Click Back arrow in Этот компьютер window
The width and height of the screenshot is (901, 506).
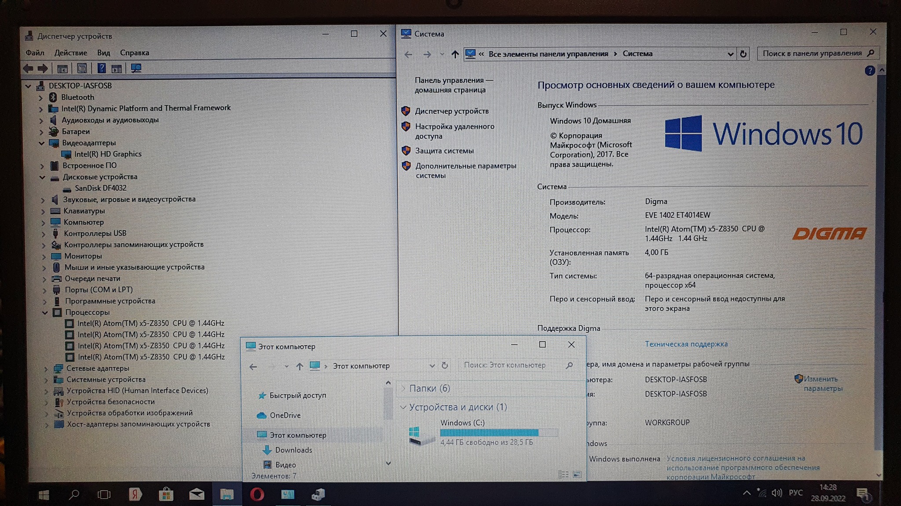point(253,367)
